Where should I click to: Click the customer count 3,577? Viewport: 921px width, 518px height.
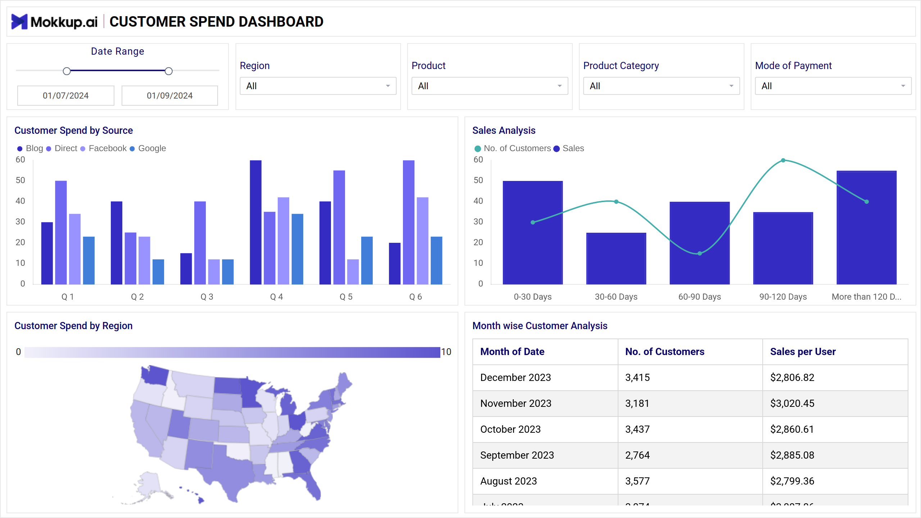point(638,481)
